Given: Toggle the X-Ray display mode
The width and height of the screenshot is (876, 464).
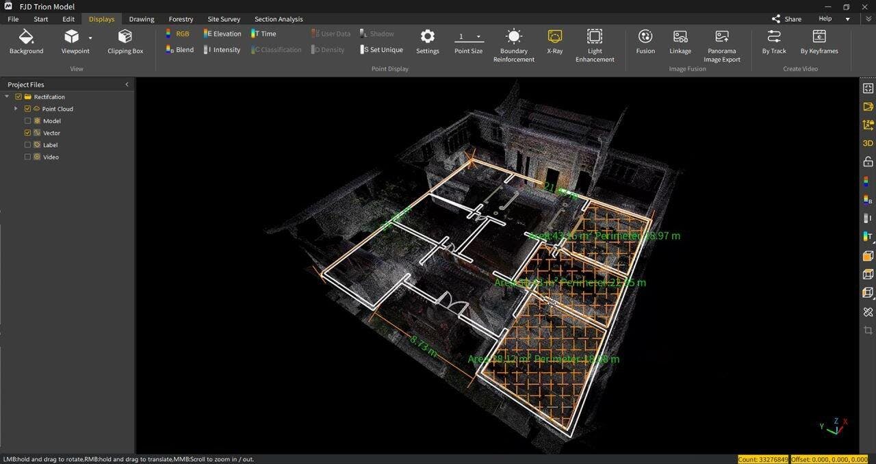Looking at the screenshot, I should (554, 42).
